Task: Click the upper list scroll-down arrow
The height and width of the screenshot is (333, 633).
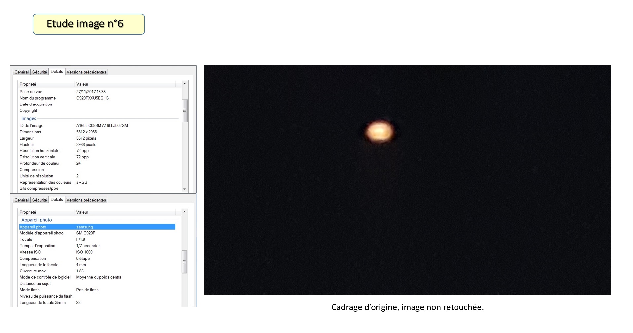Action: [185, 189]
